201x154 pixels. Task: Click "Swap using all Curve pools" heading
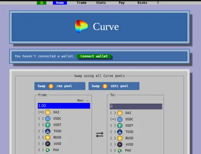[99, 76]
